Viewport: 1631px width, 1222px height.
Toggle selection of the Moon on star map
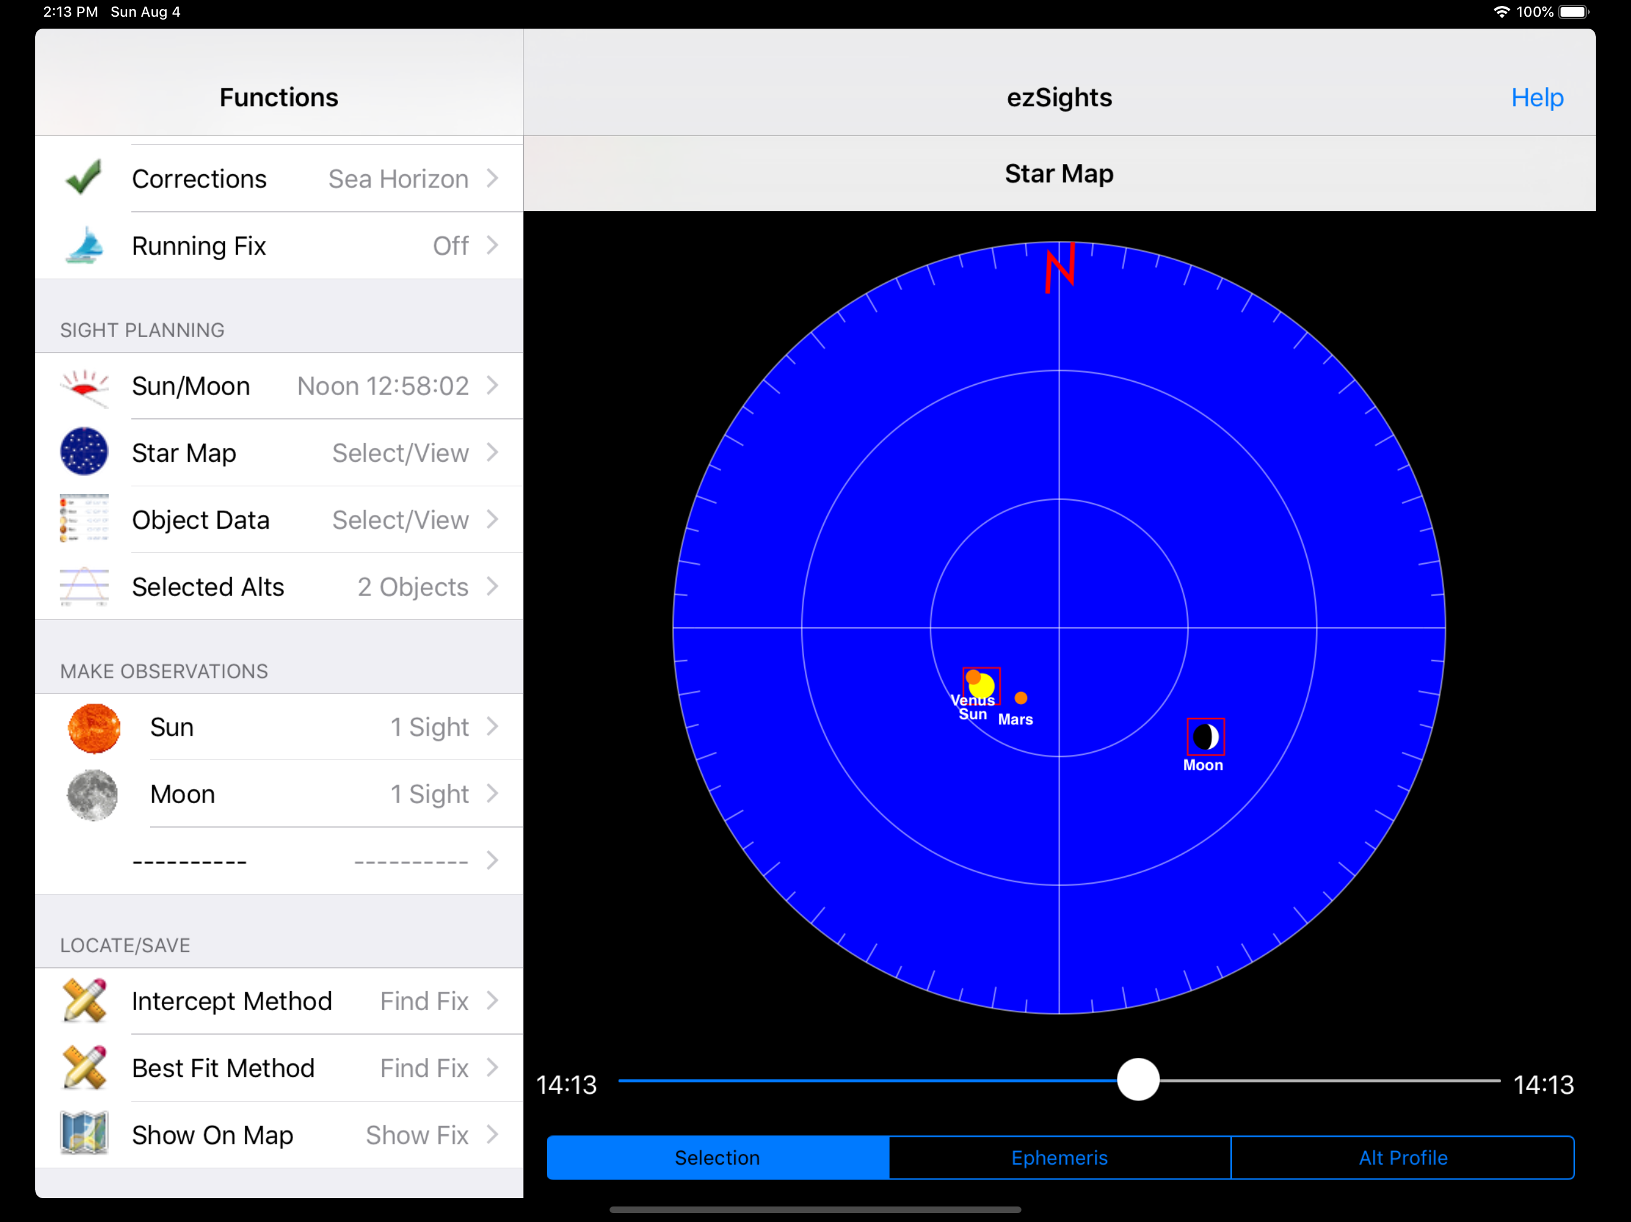pos(1205,736)
